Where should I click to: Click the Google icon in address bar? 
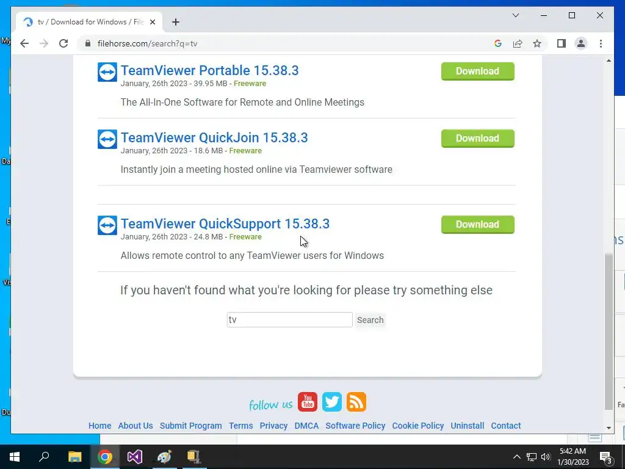498,43
